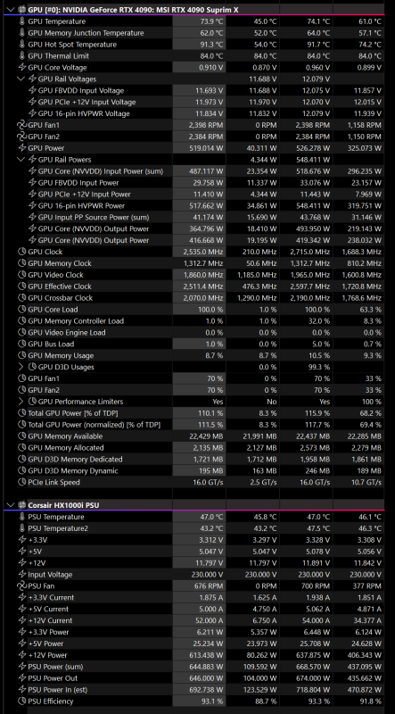Click the thermometer icon beside GPU Hot Spot Temperature

coord(22,44)
